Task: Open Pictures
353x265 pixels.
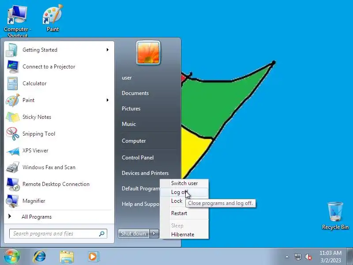Action: point(131,109)
